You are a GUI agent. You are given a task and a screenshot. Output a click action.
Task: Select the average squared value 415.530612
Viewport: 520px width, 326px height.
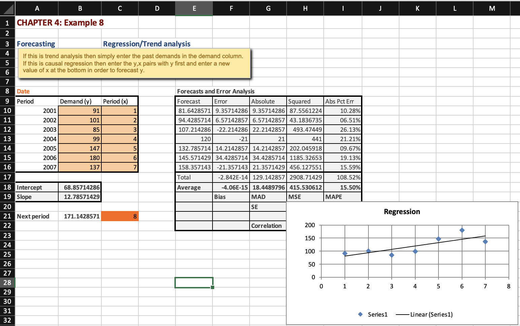pyautogui.click(x=305, y=187)
